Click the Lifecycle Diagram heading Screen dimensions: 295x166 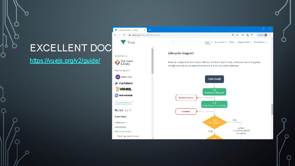tap(181, 53)
